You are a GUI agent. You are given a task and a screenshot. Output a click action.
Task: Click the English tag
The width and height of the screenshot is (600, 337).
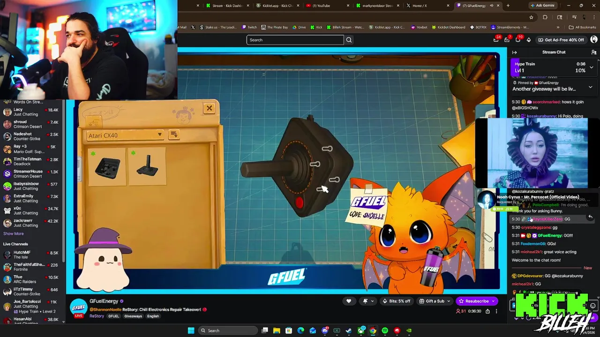tap(153, 316)
